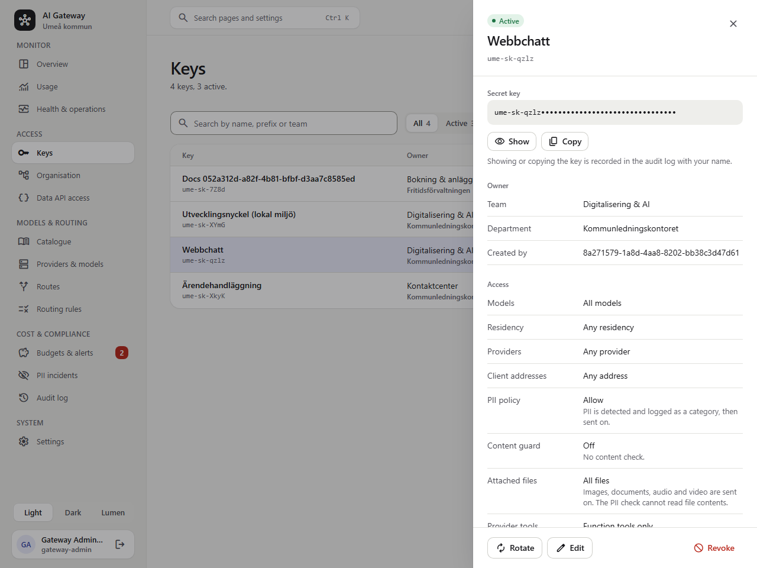Click the Kontaktcenter owner cell
The width and height of the screenshot is (757, 568).
440,290
